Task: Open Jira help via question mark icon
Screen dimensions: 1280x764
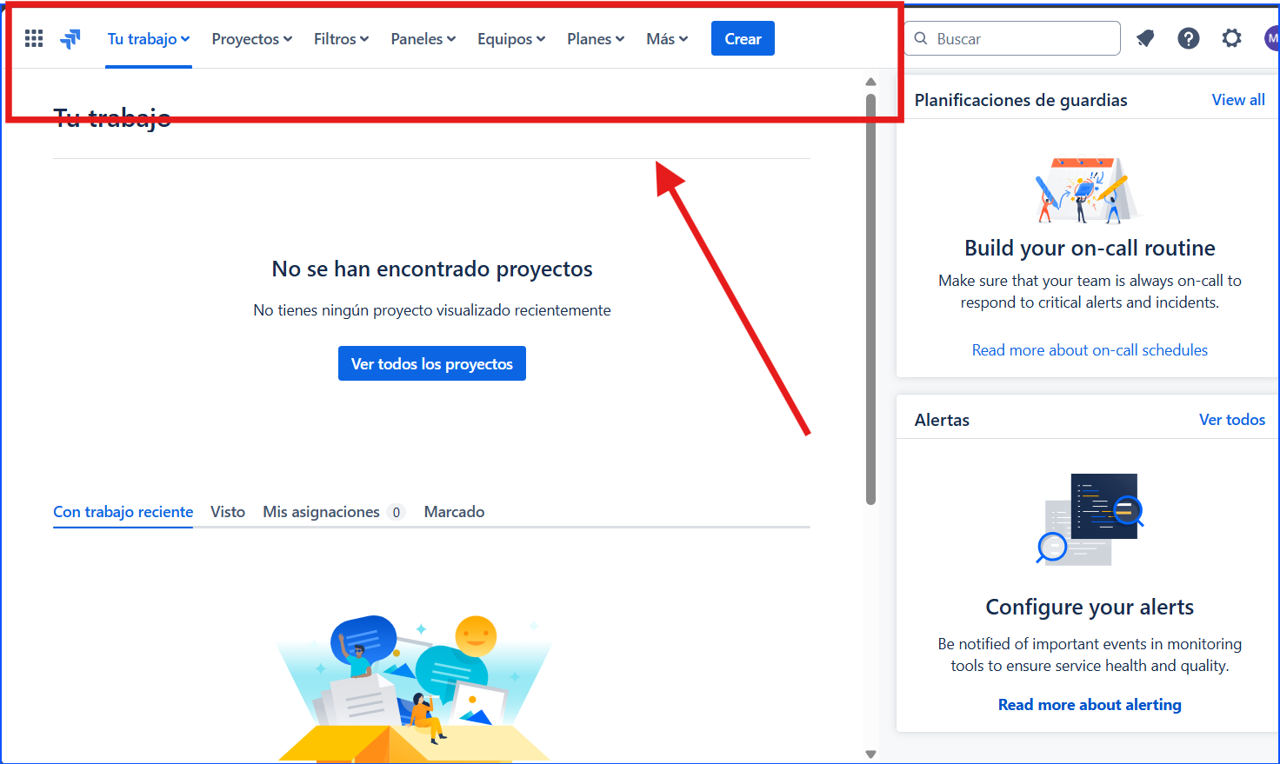Action: click(1188, 37)
